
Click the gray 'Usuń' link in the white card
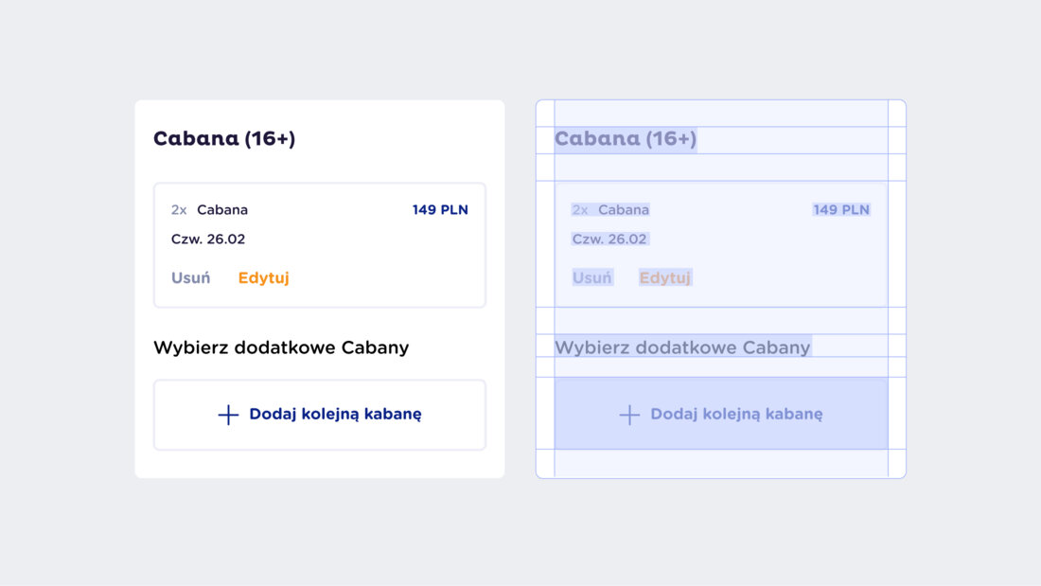coord(190,277)
